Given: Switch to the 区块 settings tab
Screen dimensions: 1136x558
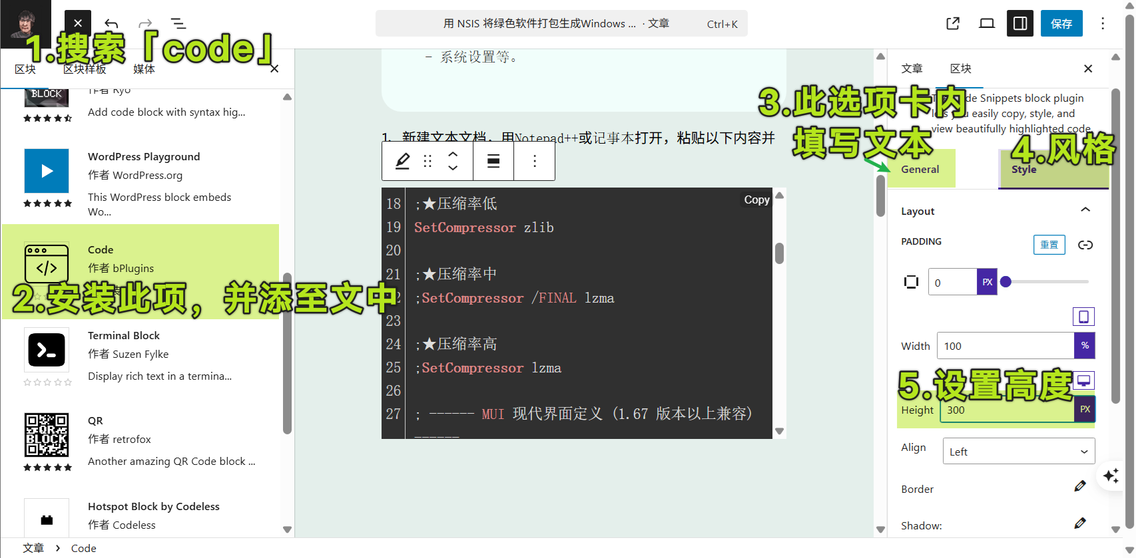Looking at the screenshot, I should [960, 69].
